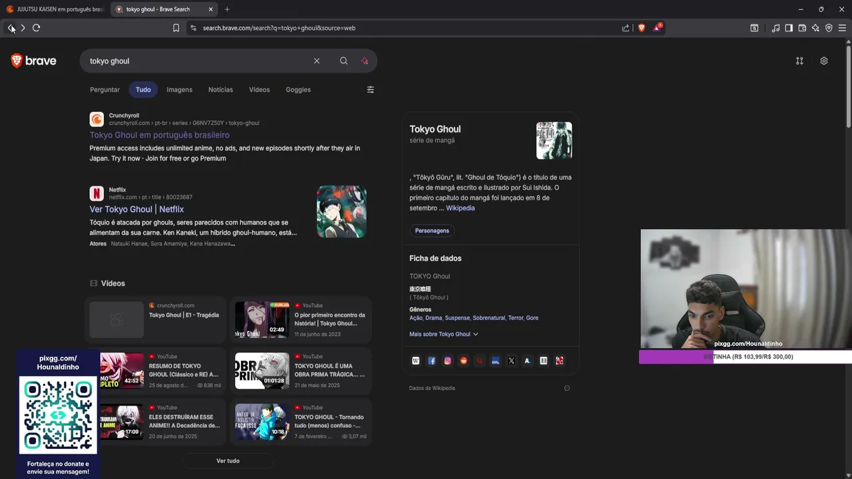The height and width of the screenshot is (479, 852).
Task: Open the music playlist icon
Action: 775,28
